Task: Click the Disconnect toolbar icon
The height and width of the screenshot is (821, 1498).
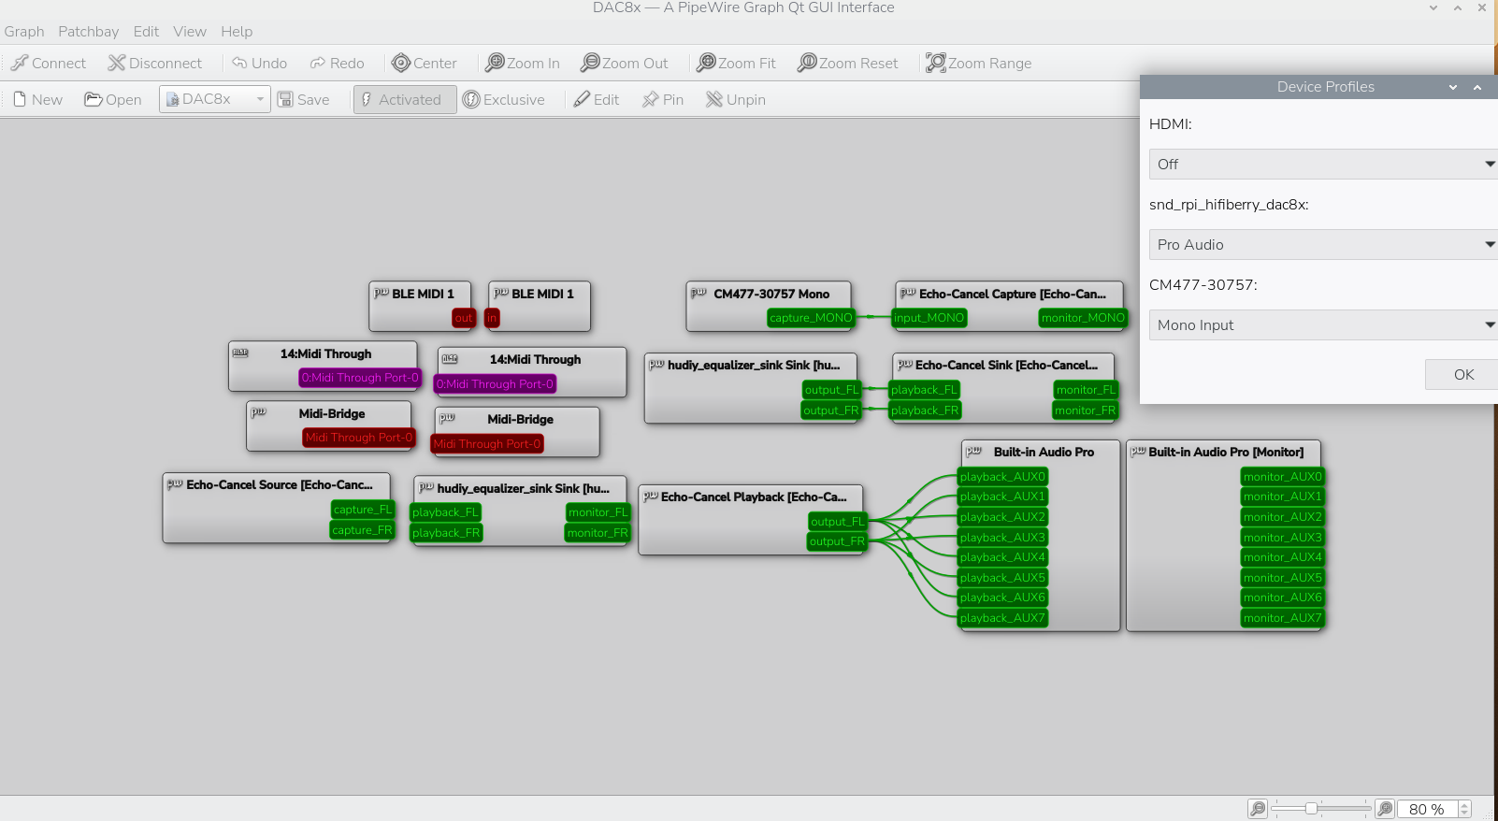Action: [x=117, y=64]
